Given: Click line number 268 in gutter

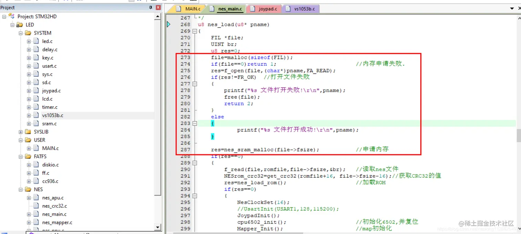Looking at the screenshot, I should pos(185,24).
